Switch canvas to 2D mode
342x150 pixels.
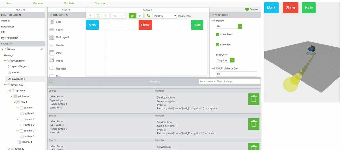[x=132, y=16]
